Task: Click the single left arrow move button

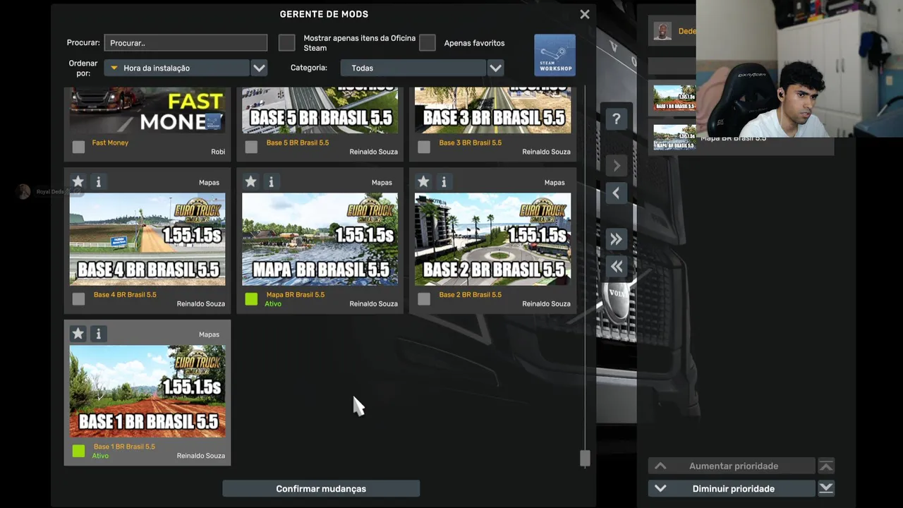Action: (x=616, y=193)
